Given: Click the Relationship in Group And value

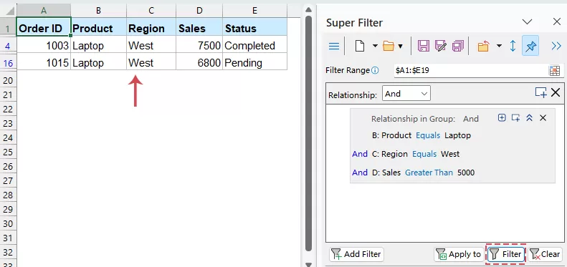Looking at the screenshot, I should (x=471, y=119).
